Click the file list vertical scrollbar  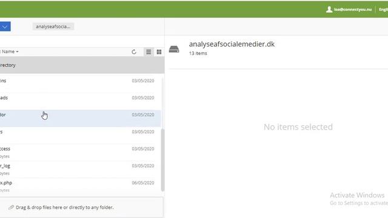click(162, 160)
